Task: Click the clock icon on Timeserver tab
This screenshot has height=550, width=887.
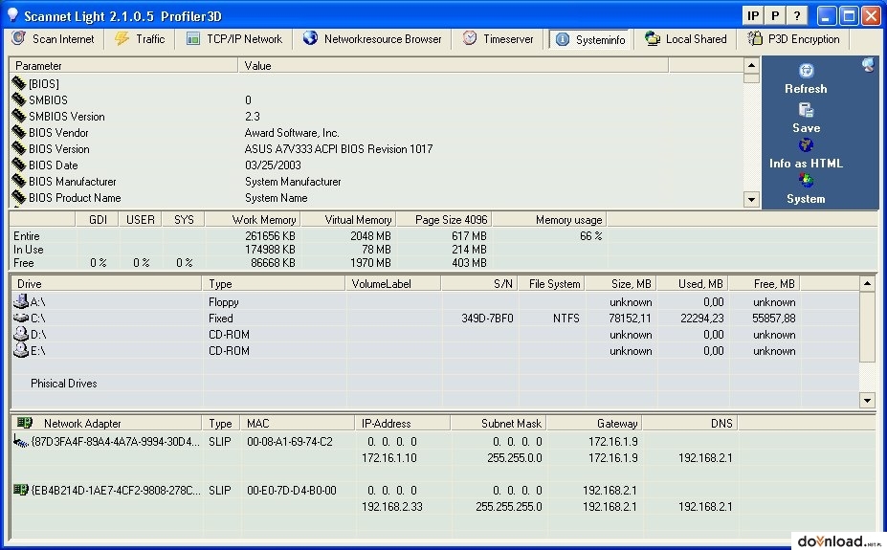Action: coord(470,38)
